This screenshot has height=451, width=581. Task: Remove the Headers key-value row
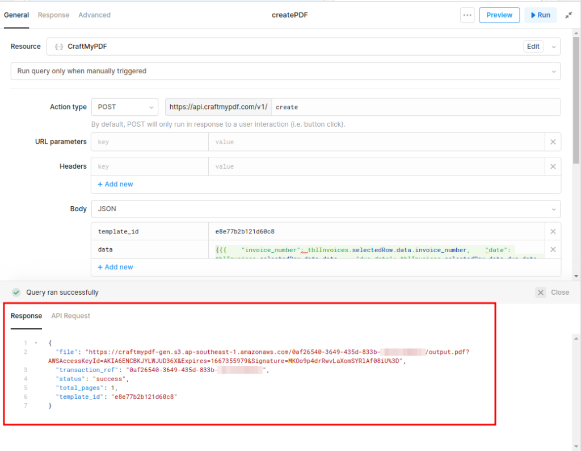point(553,166)
